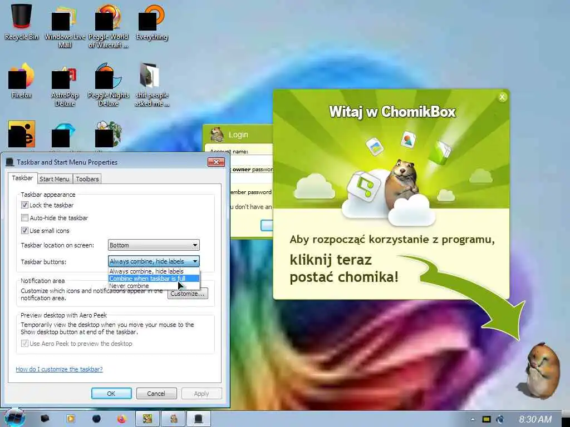Image resolution: width=570 pixels, height=427 pixels.
Task: Switch to the Start Menu tab
Action: coord(55,179)
